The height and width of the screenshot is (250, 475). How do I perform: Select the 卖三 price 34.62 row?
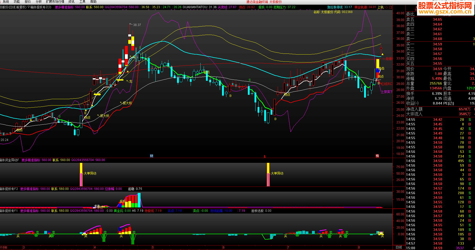tap(440, 29)
